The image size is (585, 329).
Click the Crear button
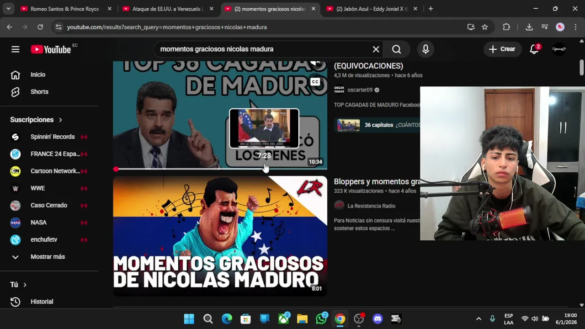coord(502,49)
